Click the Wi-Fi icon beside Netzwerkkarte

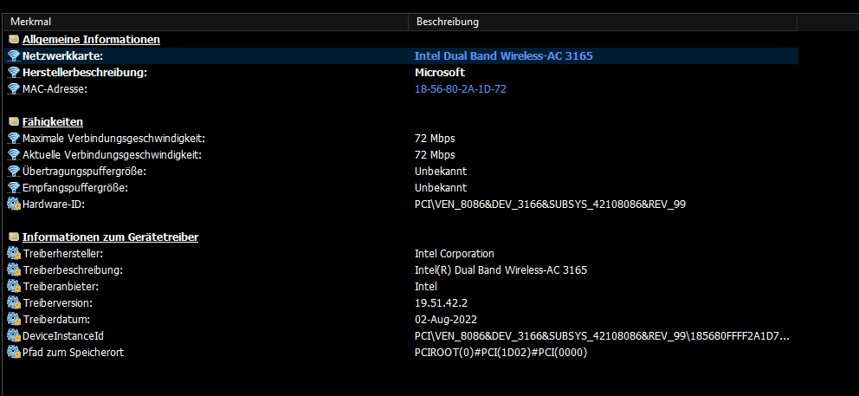[13, 55]
